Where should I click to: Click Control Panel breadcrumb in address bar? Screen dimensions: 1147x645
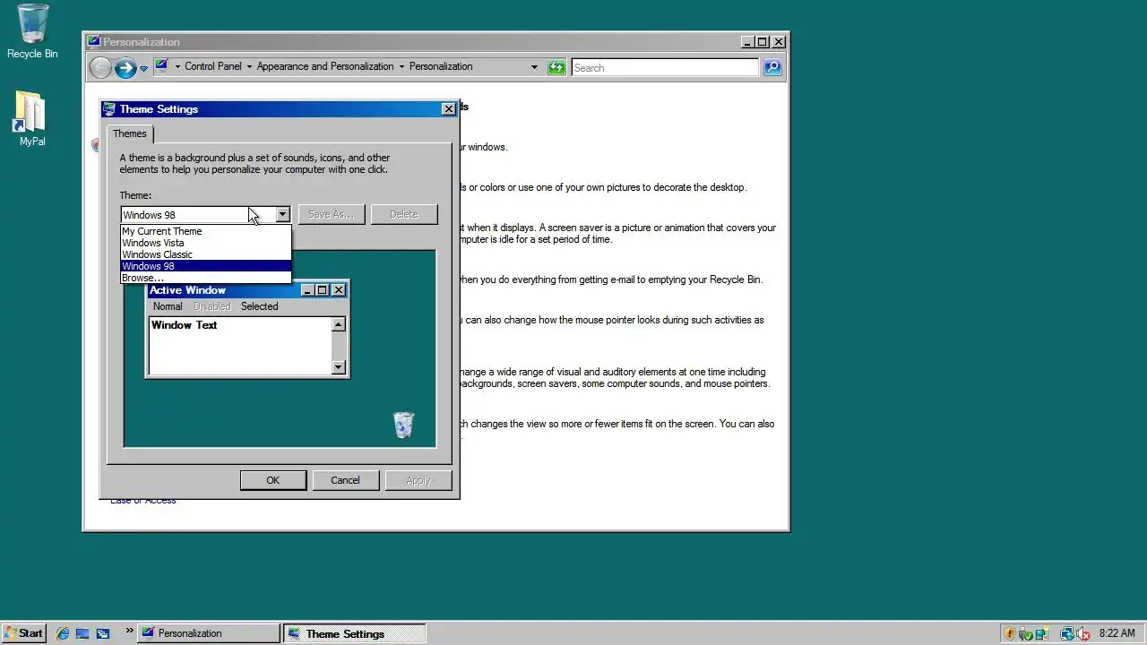[x=213, y=66]
